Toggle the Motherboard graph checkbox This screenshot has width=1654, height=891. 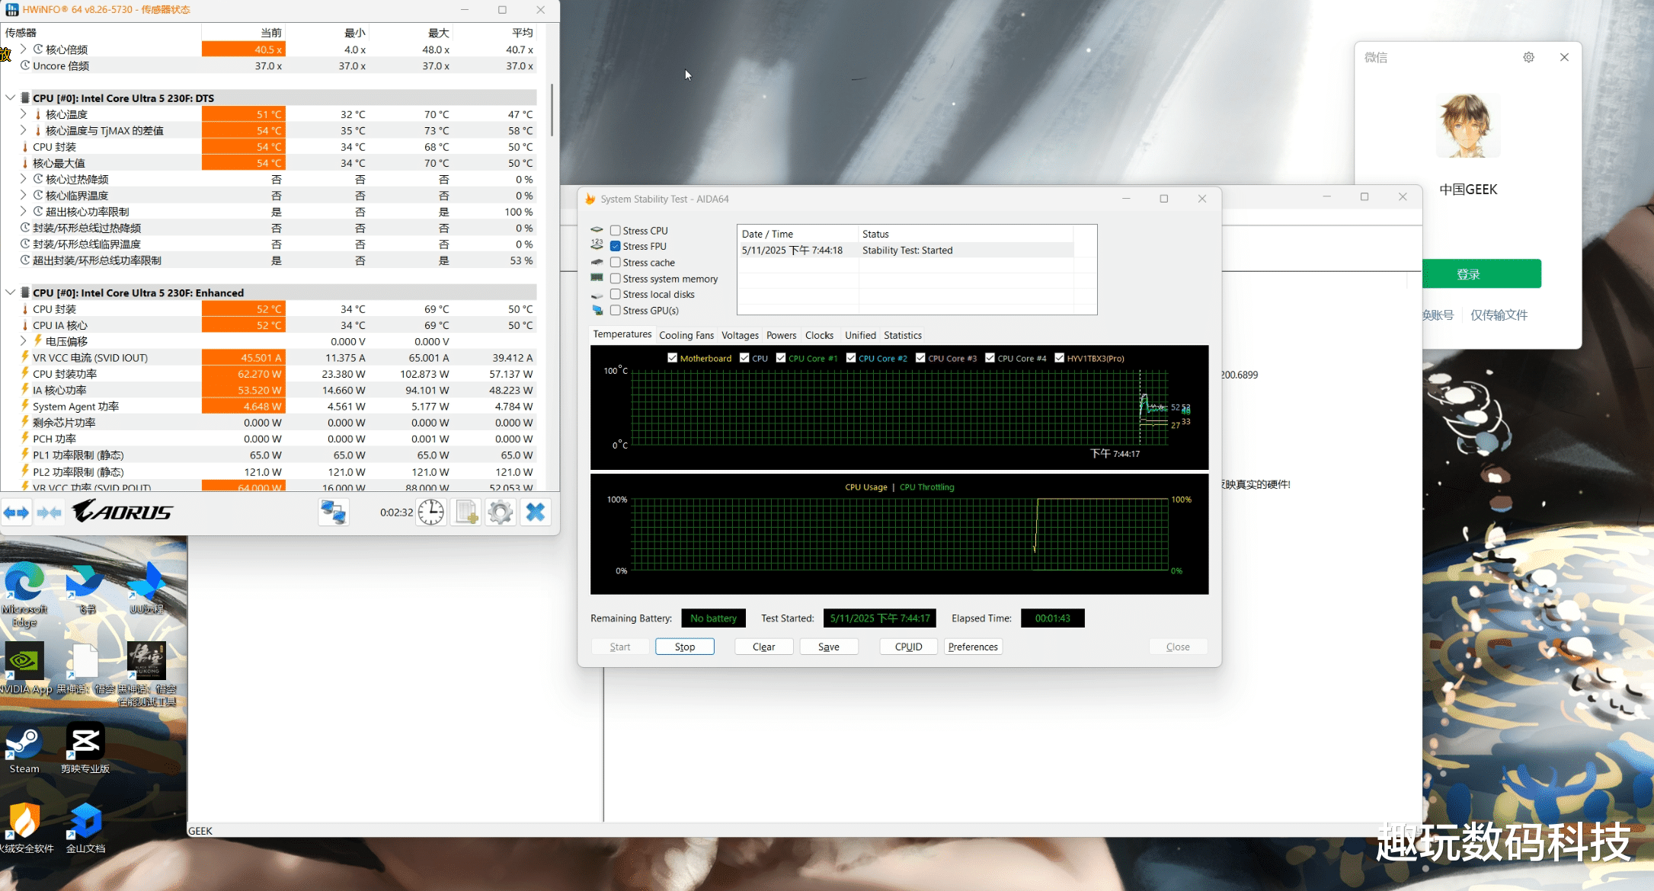(x=672, y=358)
